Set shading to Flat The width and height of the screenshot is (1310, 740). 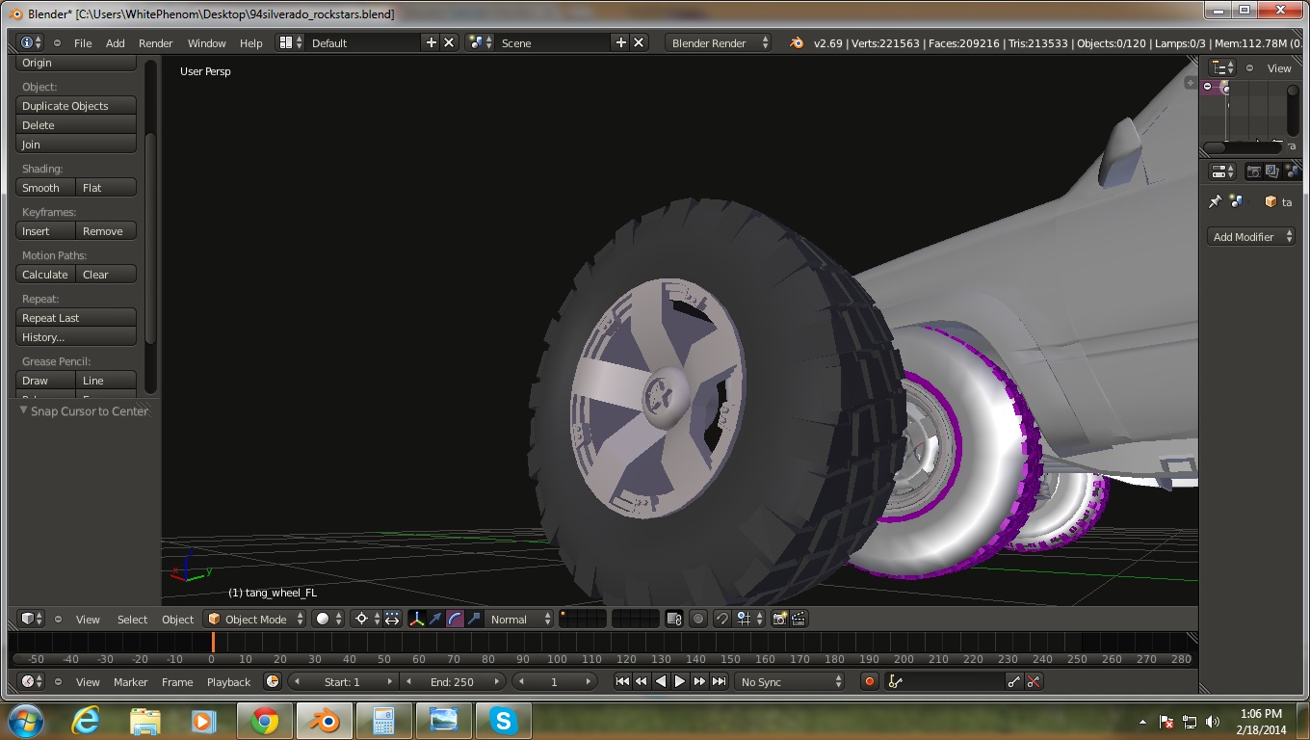click(106, 188)
